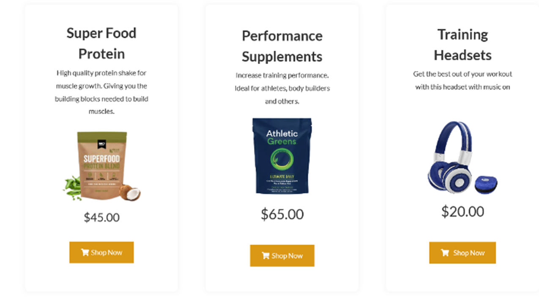Open the blue headphones product image
The image size is (539, 304).
click(x=462, y=158)
